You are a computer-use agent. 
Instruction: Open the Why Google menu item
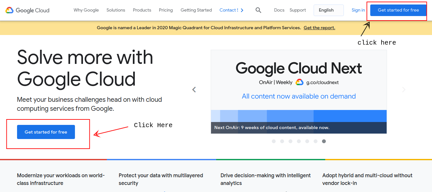pos(86,10)
